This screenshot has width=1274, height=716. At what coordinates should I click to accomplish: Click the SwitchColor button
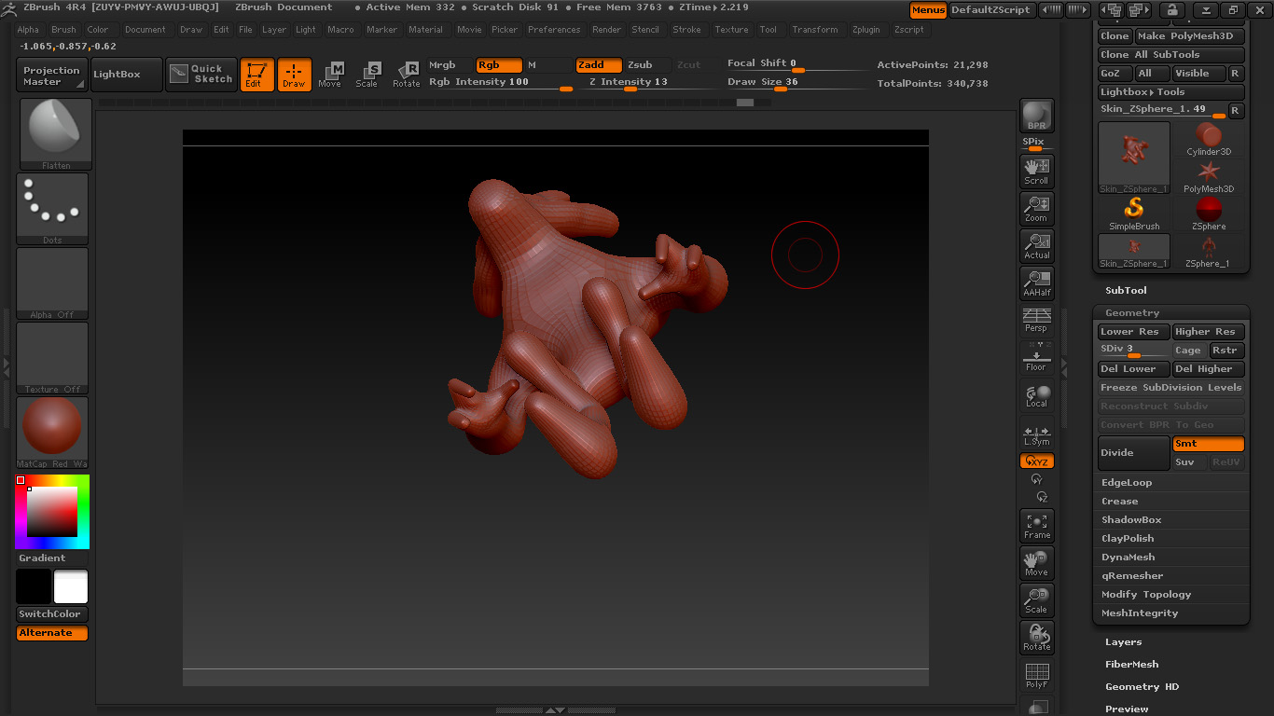tap(52, 614)
